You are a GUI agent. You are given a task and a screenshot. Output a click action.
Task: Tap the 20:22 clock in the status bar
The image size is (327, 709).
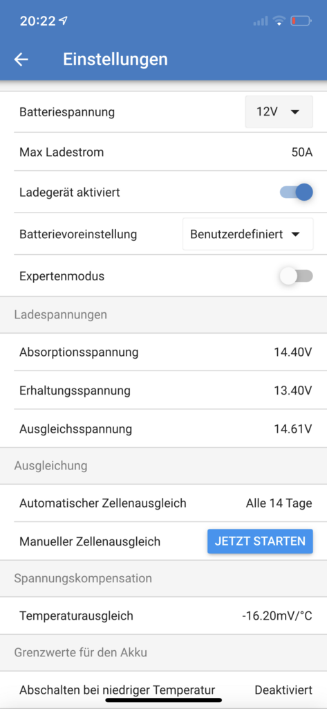(37, 21)
